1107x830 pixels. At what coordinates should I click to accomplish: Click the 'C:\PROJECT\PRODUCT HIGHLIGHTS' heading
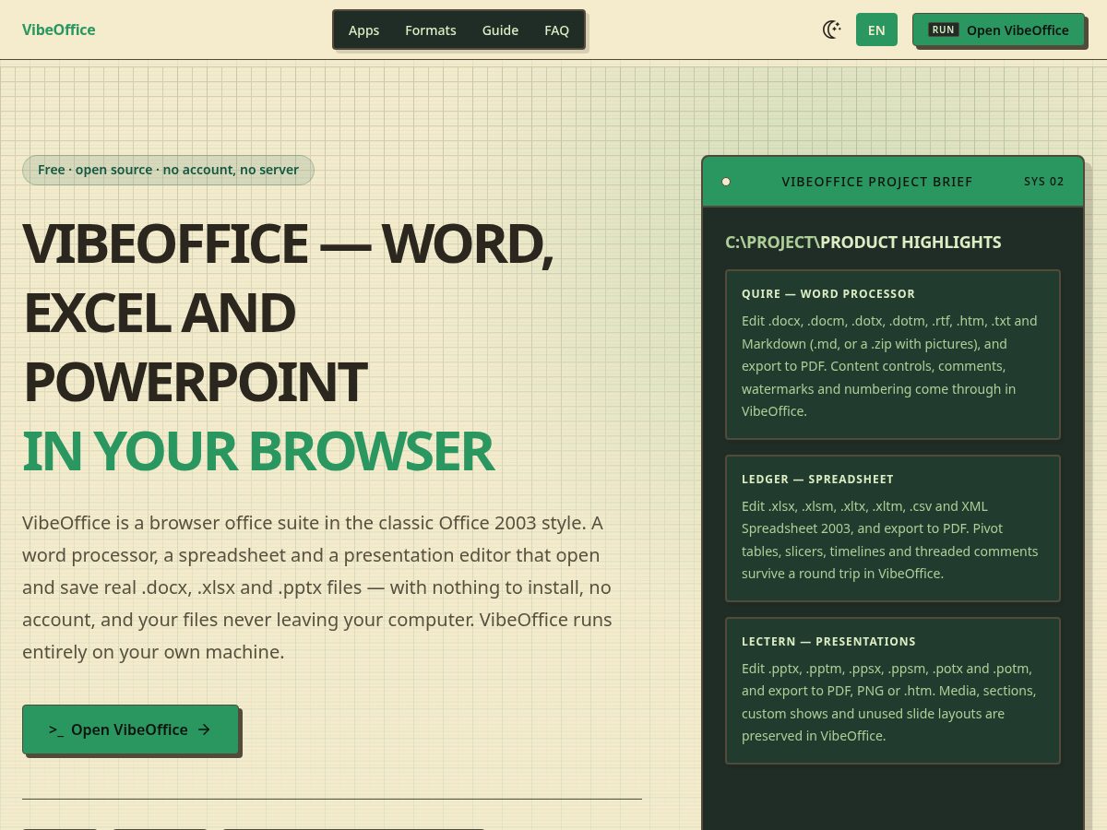tap(863, 243)
